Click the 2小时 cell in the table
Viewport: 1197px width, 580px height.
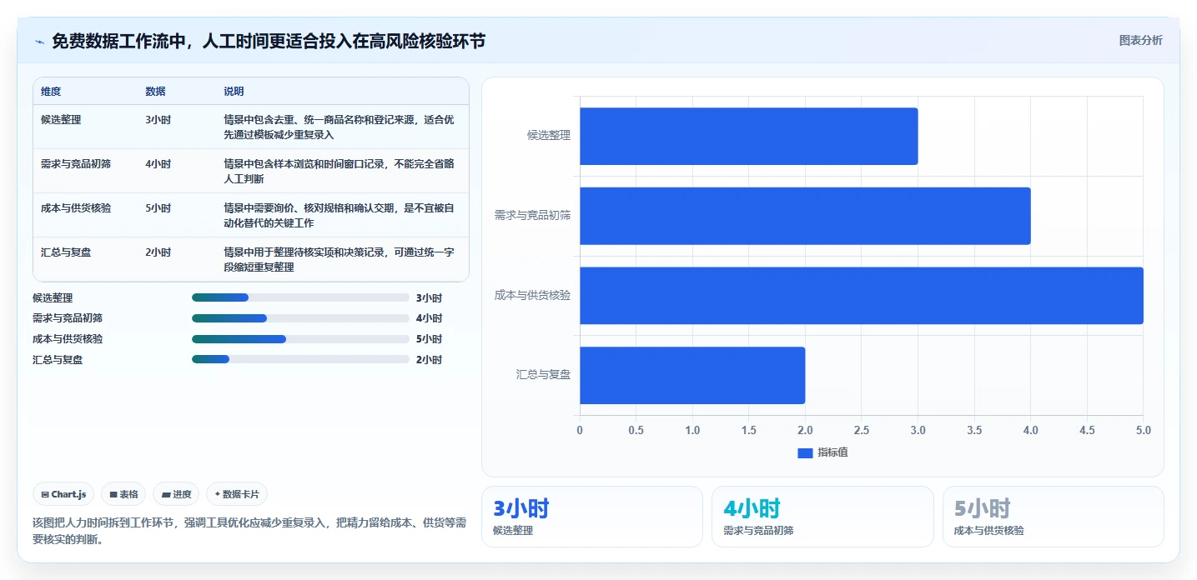point(158,252)
